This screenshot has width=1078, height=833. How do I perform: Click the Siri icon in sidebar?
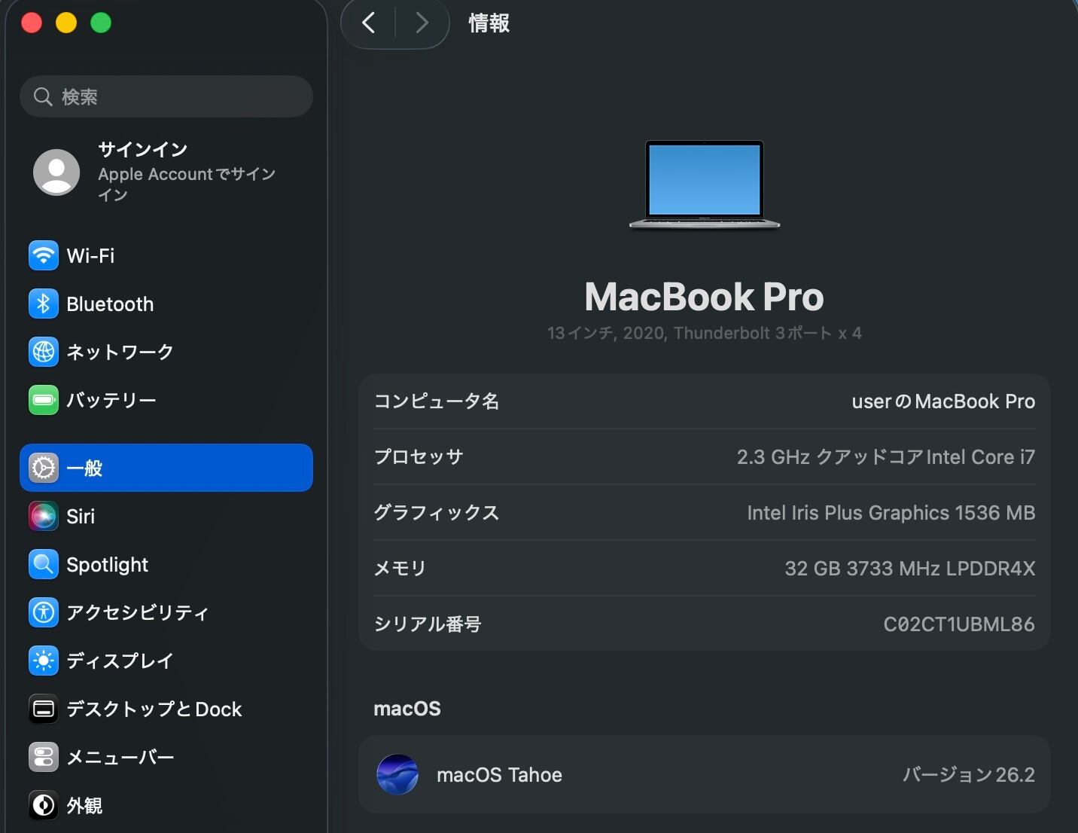pyautogui.click(x=44, y=516)
